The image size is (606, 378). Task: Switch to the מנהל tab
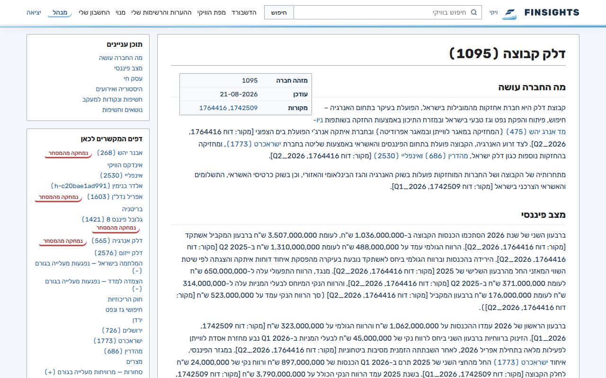click(60, 12)
